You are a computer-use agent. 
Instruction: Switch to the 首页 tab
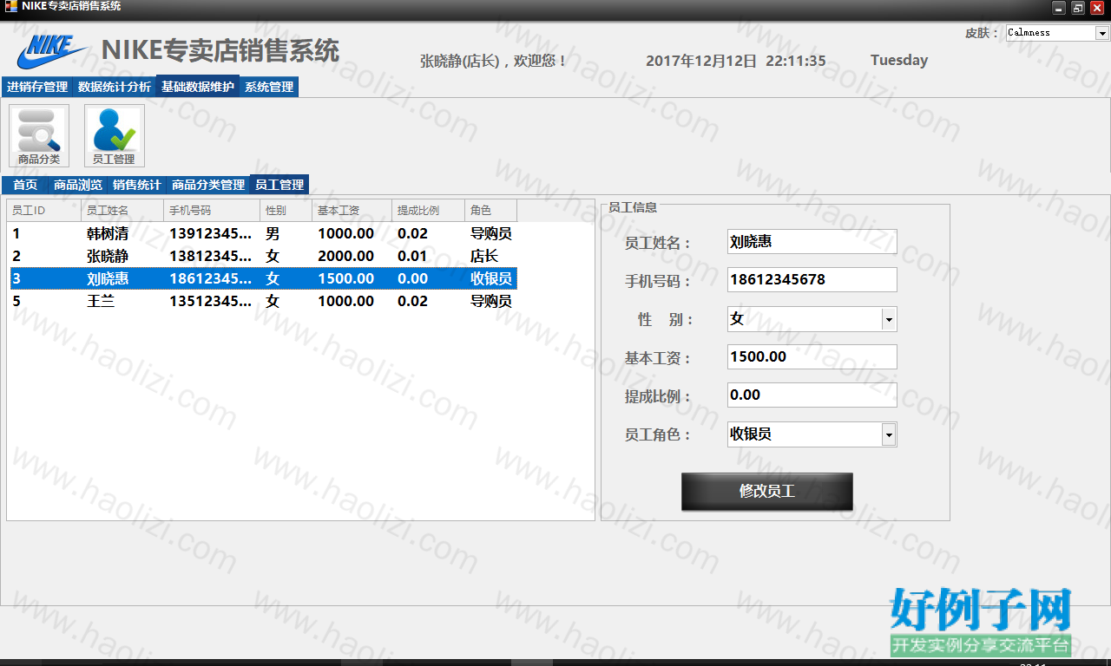coord(25,185)
